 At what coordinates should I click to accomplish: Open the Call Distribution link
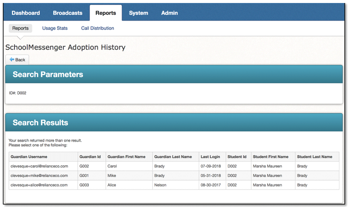click(x=98, y=28)
